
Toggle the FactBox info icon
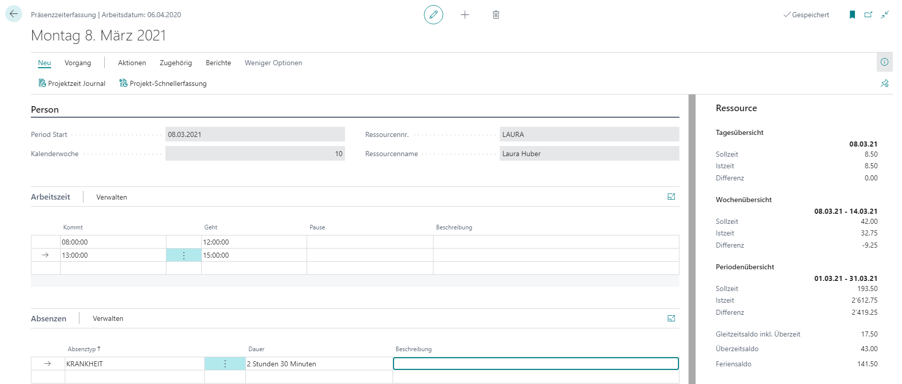885,62
